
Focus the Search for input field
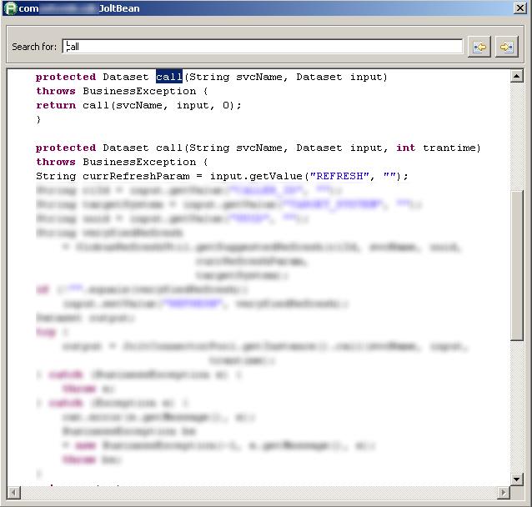click(x=263, y=46)
